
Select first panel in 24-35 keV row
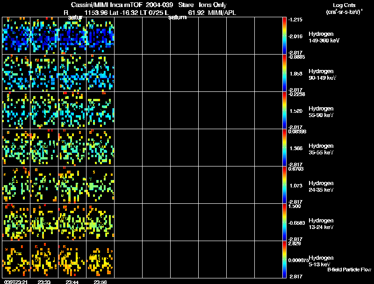tap(16, 185)
